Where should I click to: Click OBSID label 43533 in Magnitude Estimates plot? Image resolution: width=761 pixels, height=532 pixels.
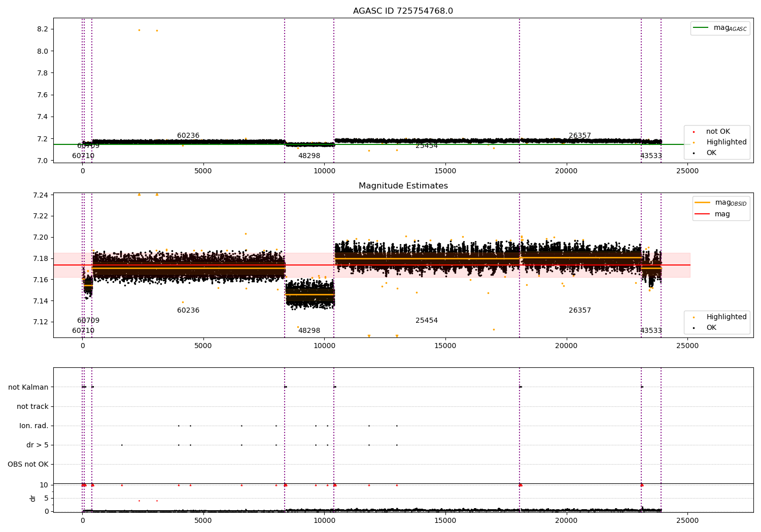coord(651,331)
